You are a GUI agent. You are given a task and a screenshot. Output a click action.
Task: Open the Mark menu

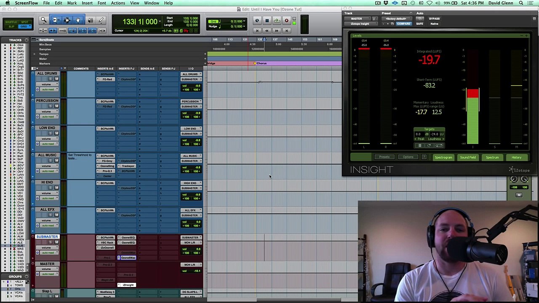tap(72, 3)
